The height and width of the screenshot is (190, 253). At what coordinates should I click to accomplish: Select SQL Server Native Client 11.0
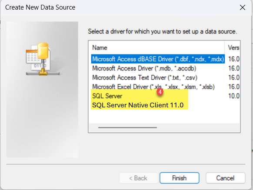138,105
